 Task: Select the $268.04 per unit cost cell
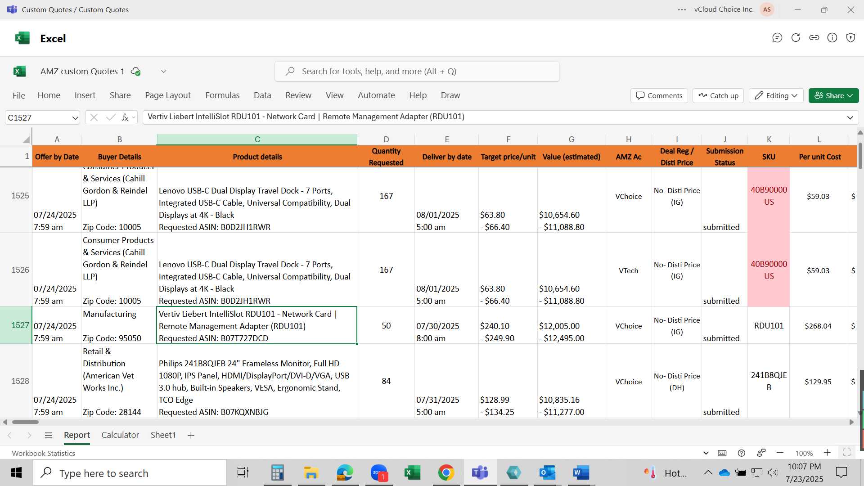pyautogui.click(x=818, y=326)
